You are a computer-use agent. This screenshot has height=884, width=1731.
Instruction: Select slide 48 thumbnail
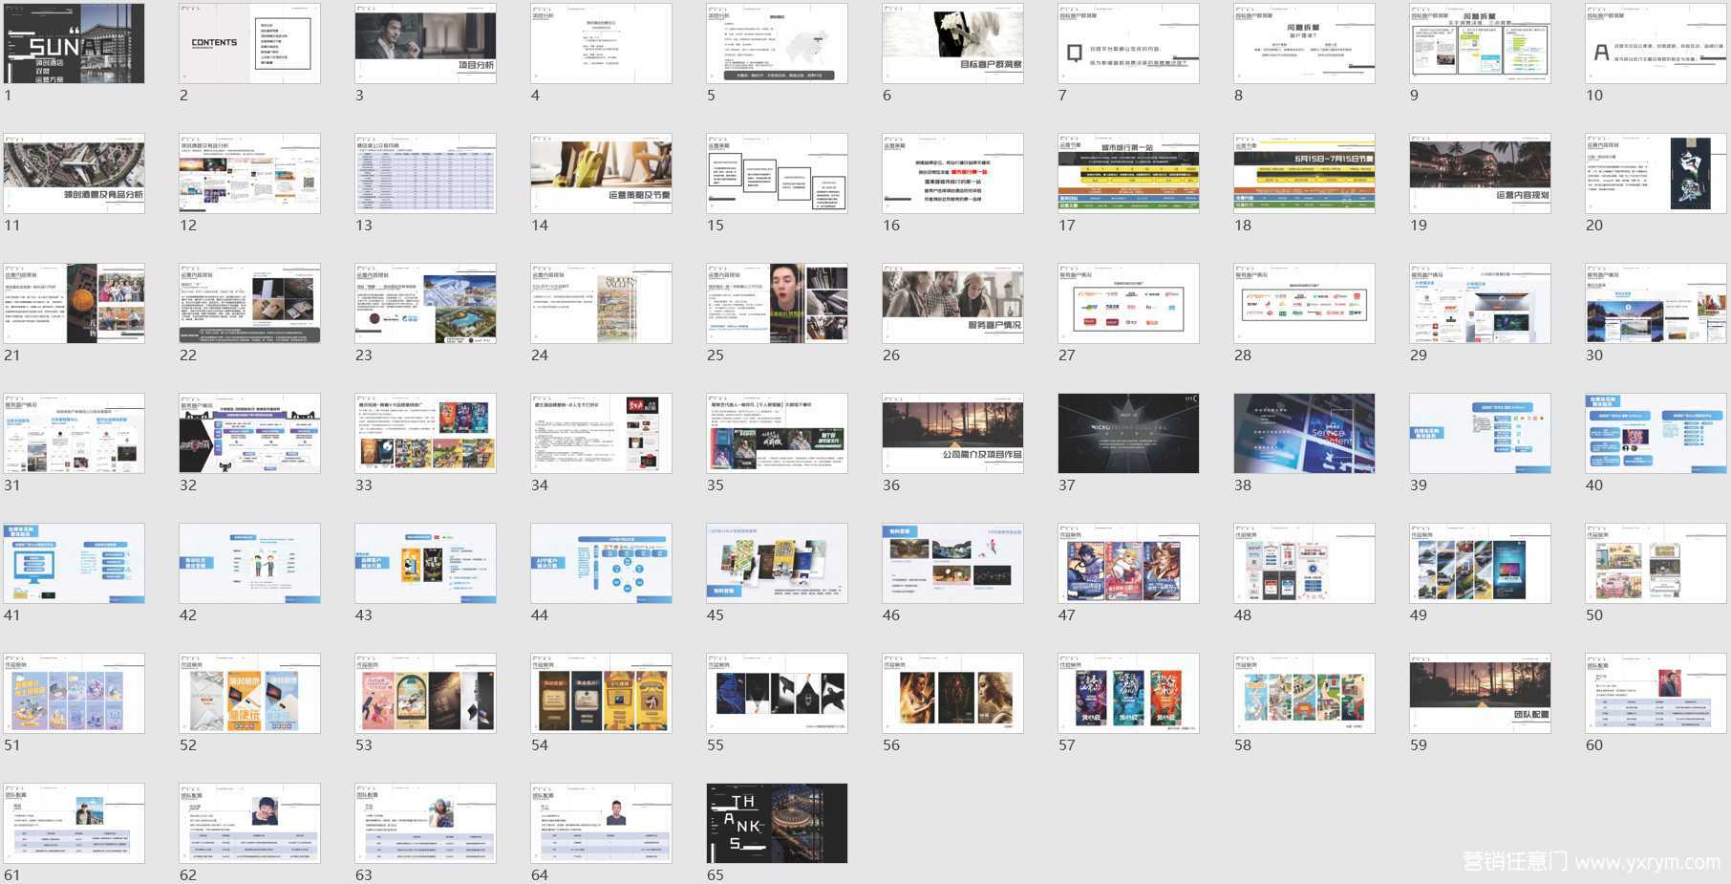coord(1305,564)
